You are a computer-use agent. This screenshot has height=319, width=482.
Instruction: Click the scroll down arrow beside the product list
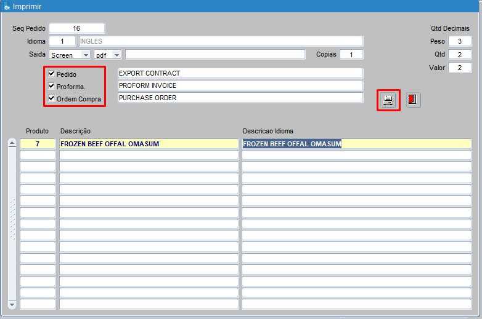[x=12, y=304]
